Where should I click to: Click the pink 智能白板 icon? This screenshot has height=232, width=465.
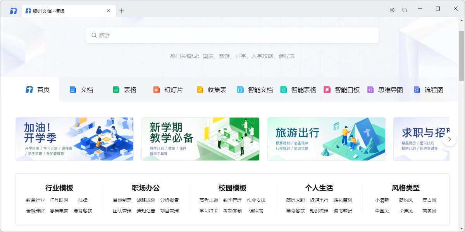tap(327, 90)
